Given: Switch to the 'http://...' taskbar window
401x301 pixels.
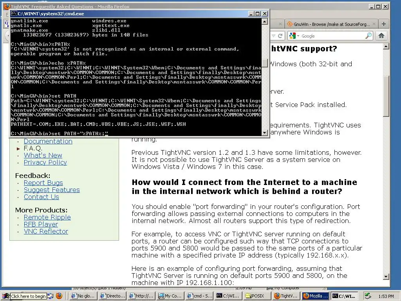Looking at the screenshot, I should pos(142,296).
